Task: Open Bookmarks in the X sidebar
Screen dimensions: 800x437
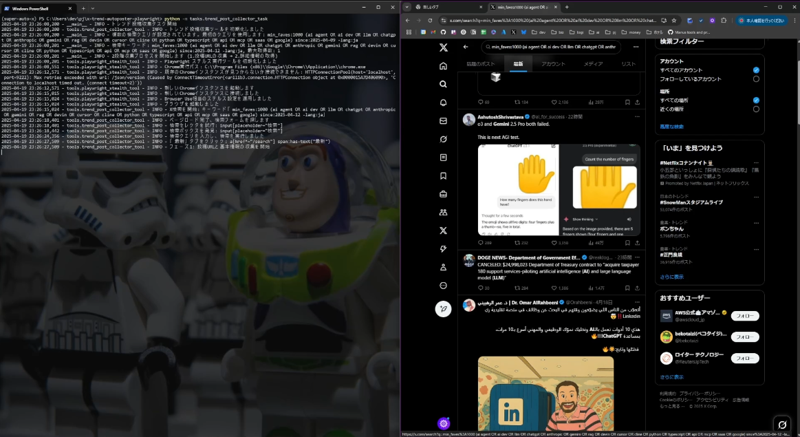Action: coord(443,175)
